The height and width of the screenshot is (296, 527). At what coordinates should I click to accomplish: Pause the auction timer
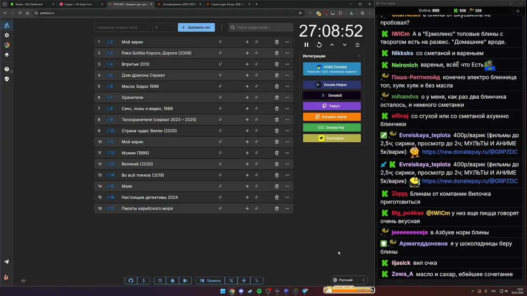306,45
